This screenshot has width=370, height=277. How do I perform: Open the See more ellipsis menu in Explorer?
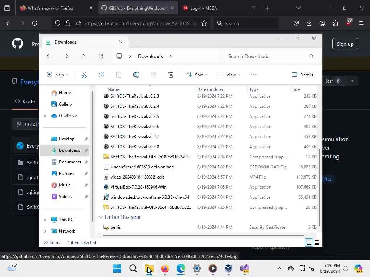(254, 75)
